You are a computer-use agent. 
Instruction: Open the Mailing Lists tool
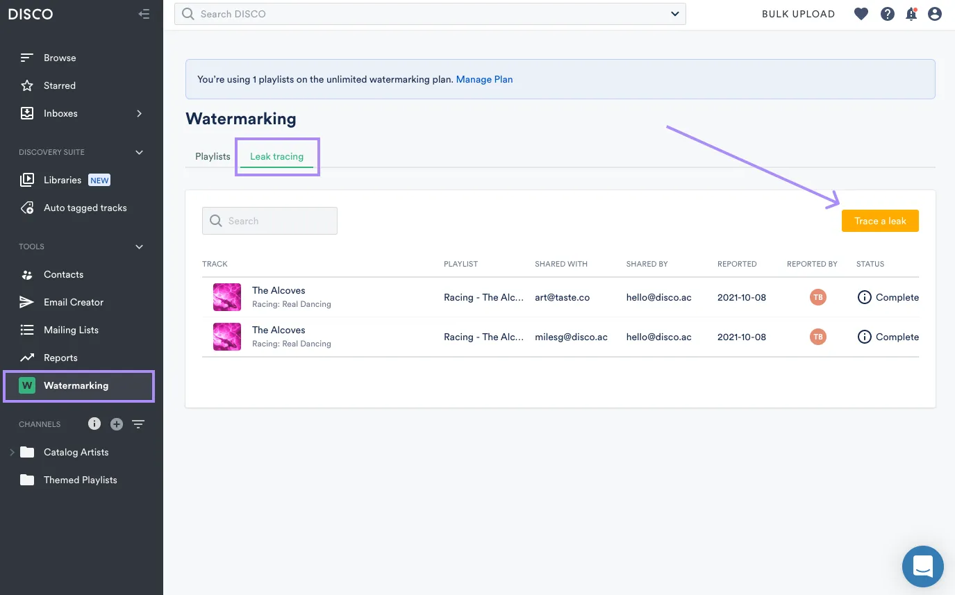click(28, 329)
